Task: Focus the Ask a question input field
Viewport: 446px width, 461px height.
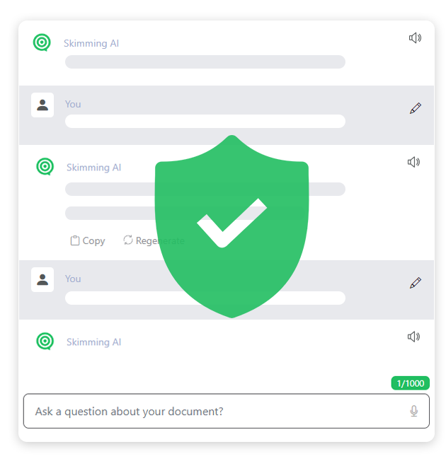Action: pos(226,411)
